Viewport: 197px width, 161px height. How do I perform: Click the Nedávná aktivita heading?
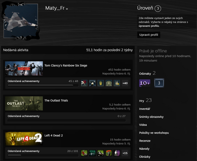pos(15,50)
